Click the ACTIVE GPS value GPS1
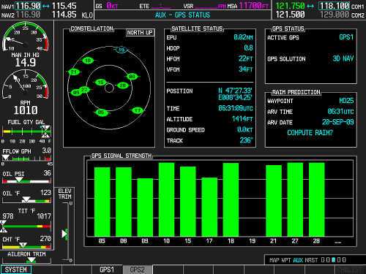The height and width of the screenshot is (274, 366). click(x=346, y=37)
